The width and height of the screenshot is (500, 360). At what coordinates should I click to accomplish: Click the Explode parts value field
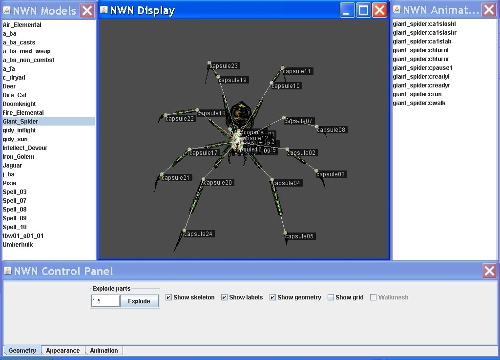tap(105, 301)
